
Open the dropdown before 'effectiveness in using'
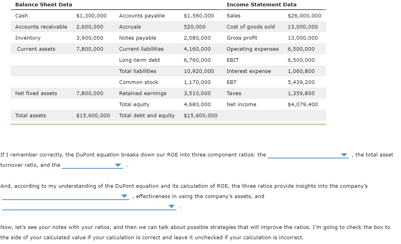point(124,196)
